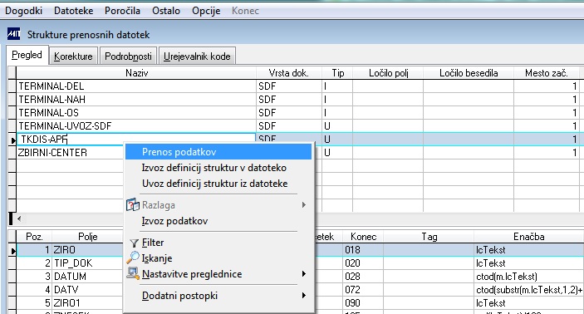The width and height of the screenshot is (584, 314).
Task: Click the row selector of ZBIRNI-CENTER
Action: (12, 152)
